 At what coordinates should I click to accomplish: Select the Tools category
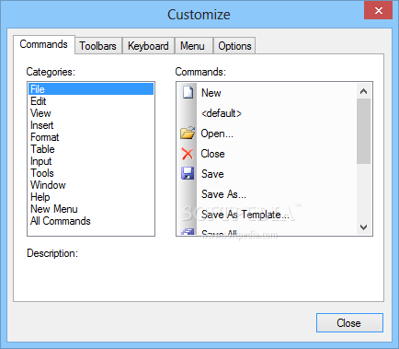tap(91, 173)
